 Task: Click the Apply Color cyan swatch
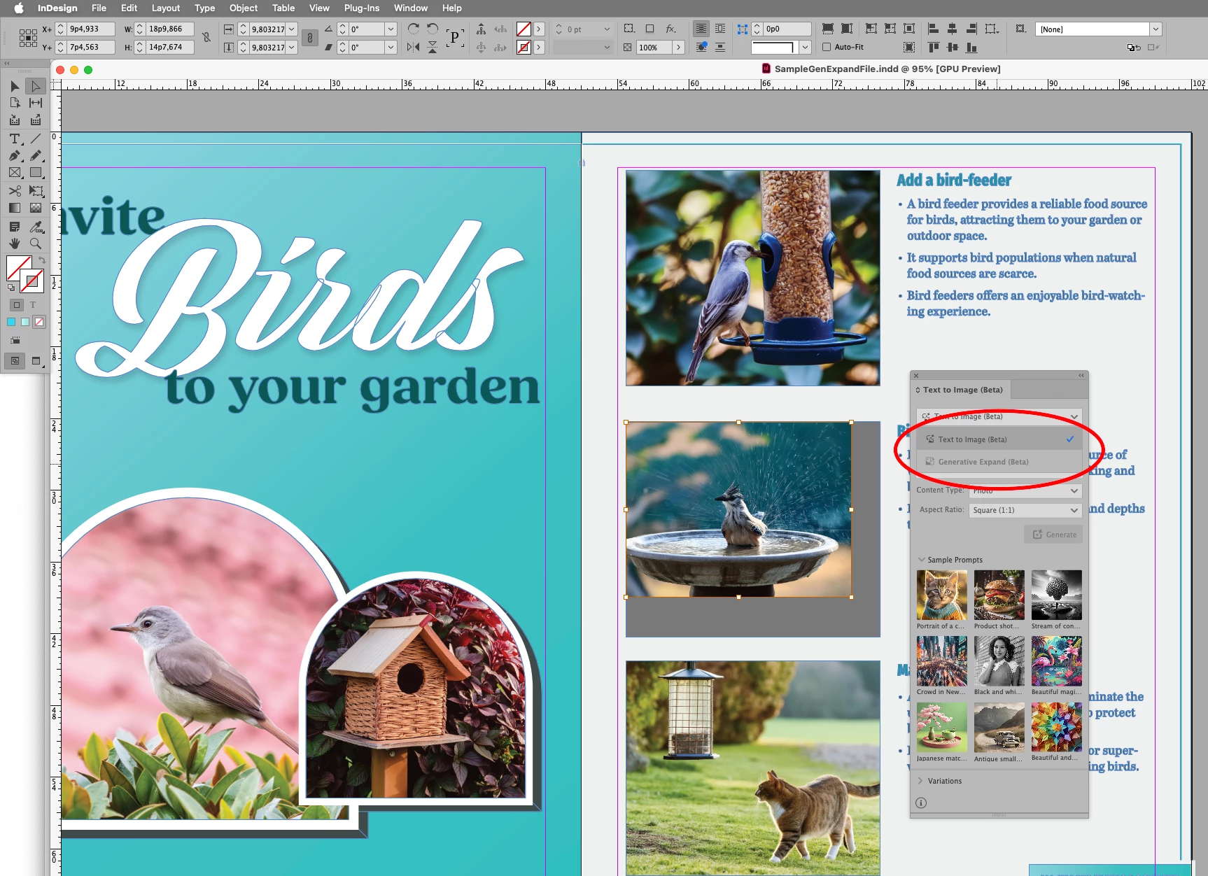[x=11, y=322]
